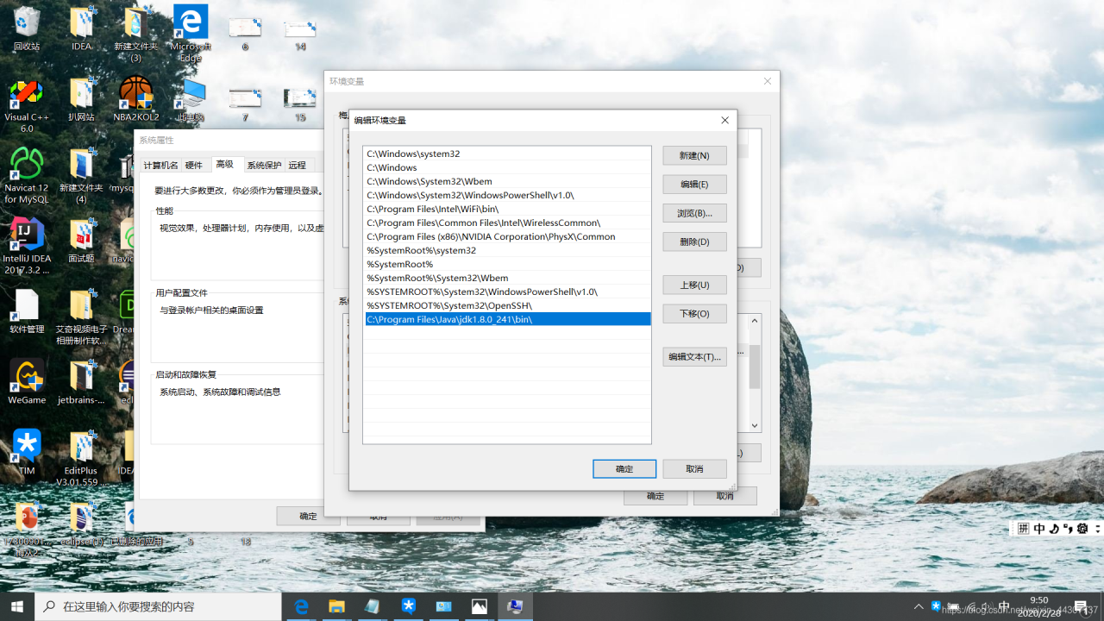Select the %SystemRoot%\System32\Wbem entry
The height and width of the screenshot is (621, 1104).
point(507,278)
